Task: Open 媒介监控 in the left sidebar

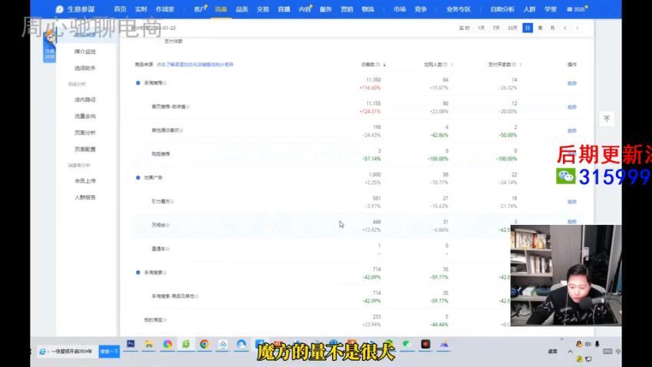Action: tap(85, 51)
